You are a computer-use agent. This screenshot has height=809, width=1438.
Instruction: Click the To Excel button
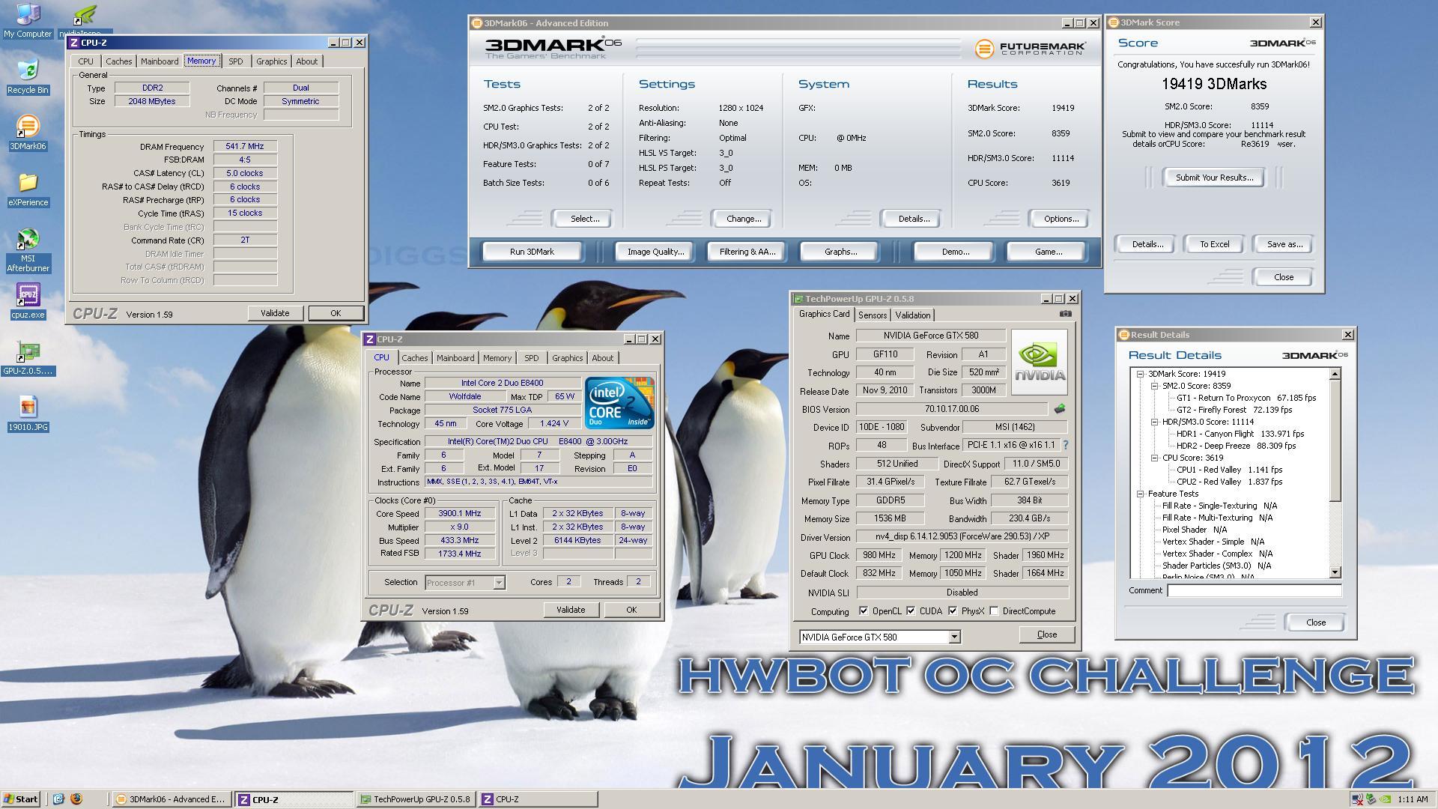1214,244
